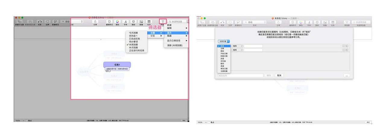Click the 边界 boundary icon in right window

click(x=230, y=22)
